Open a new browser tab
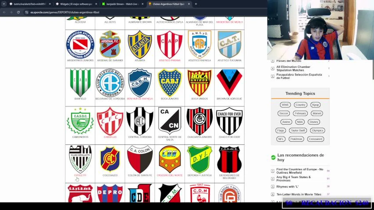Viewport: 374px width, 210px height. point(196,4)
